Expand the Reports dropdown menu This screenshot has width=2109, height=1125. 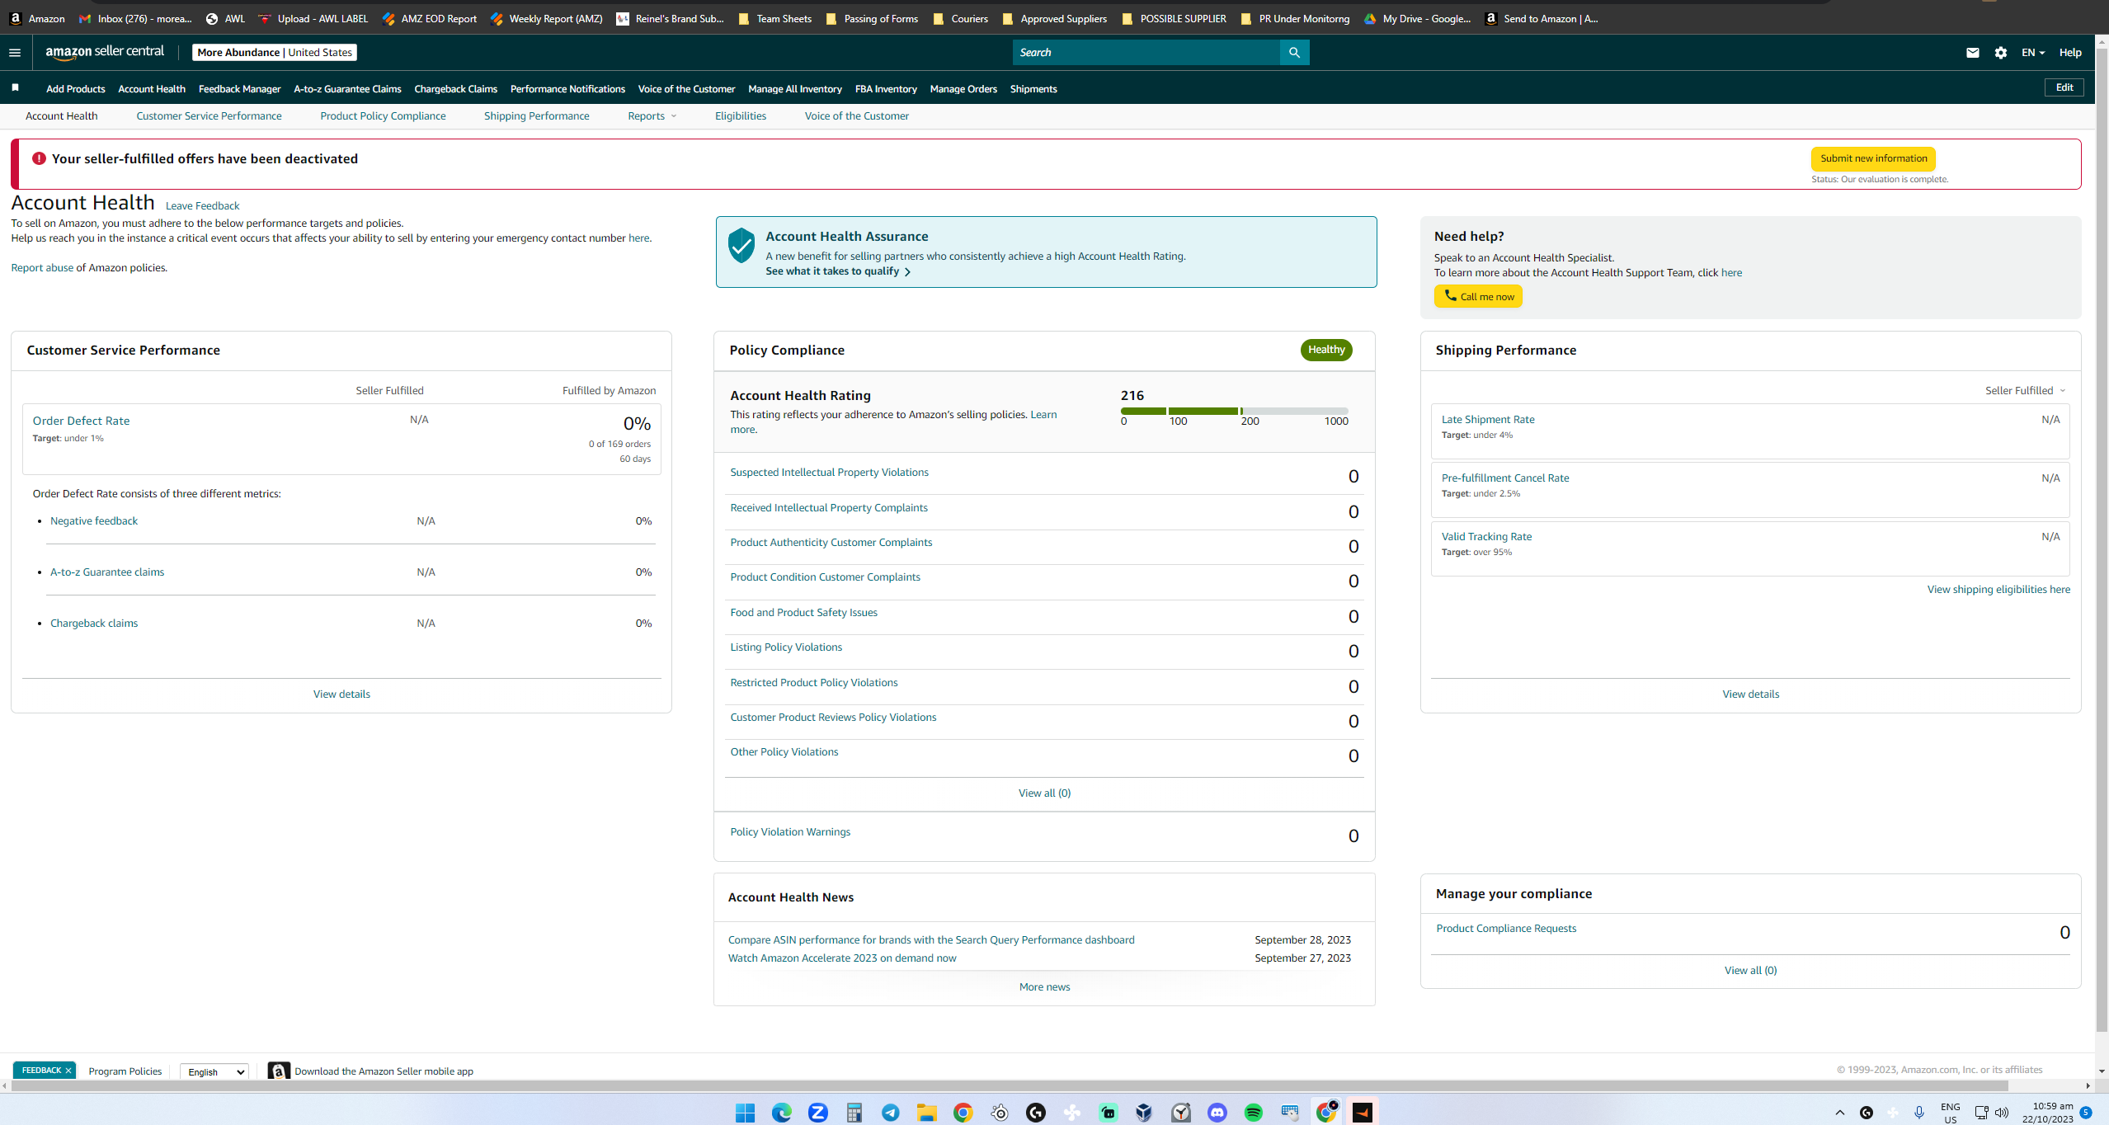tap(652, 115)
